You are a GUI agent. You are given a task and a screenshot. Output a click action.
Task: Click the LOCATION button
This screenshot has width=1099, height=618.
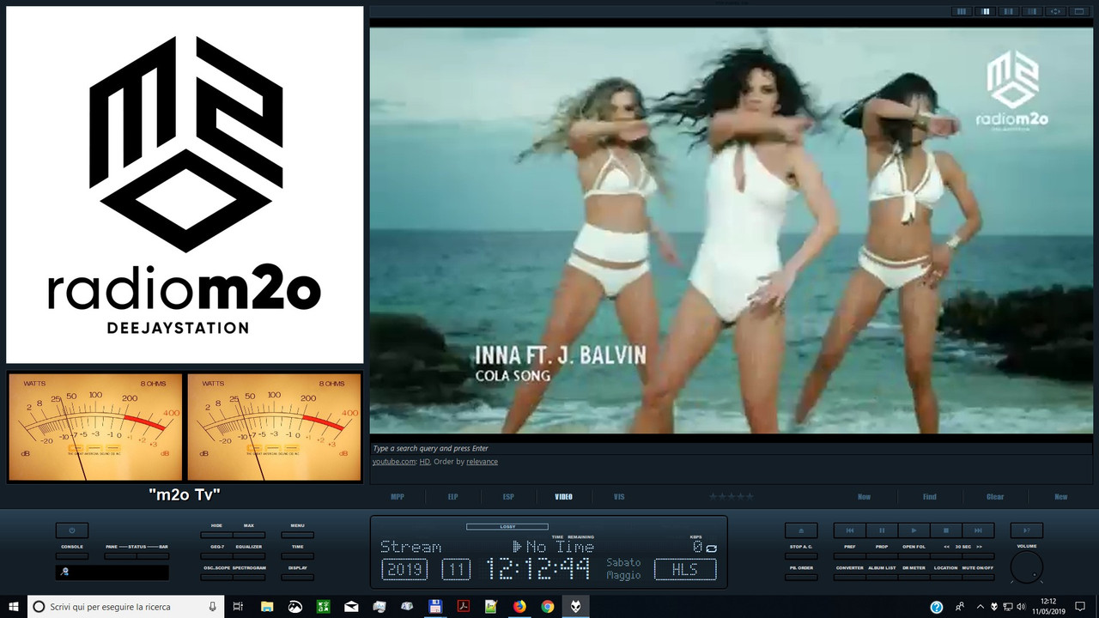click(945, 578)
